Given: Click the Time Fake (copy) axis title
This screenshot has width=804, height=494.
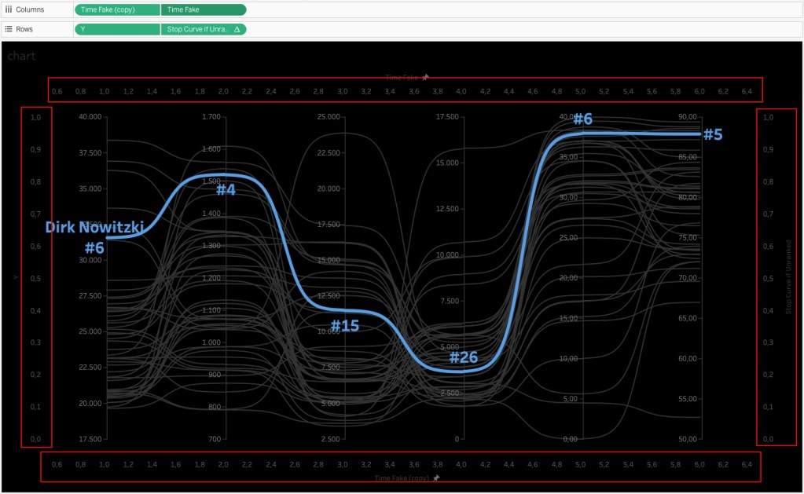Looking at the screenshot, I should click(402, 478).
